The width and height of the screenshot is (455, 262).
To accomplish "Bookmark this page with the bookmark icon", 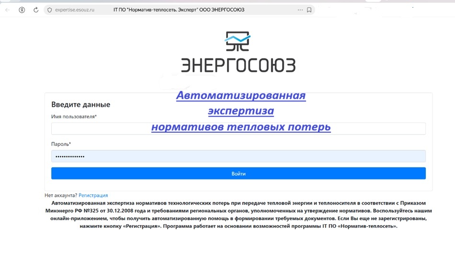I will click(309, 10).
